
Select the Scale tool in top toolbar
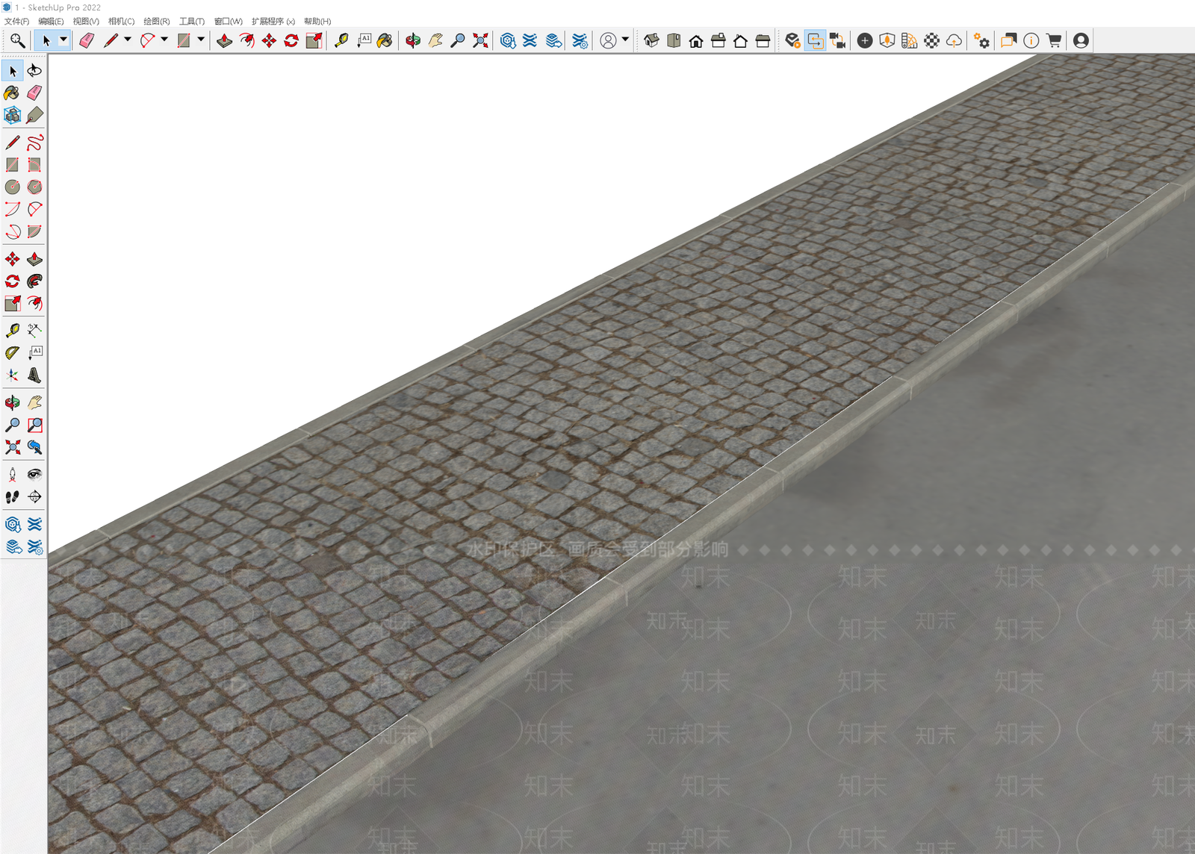[314, 40]
